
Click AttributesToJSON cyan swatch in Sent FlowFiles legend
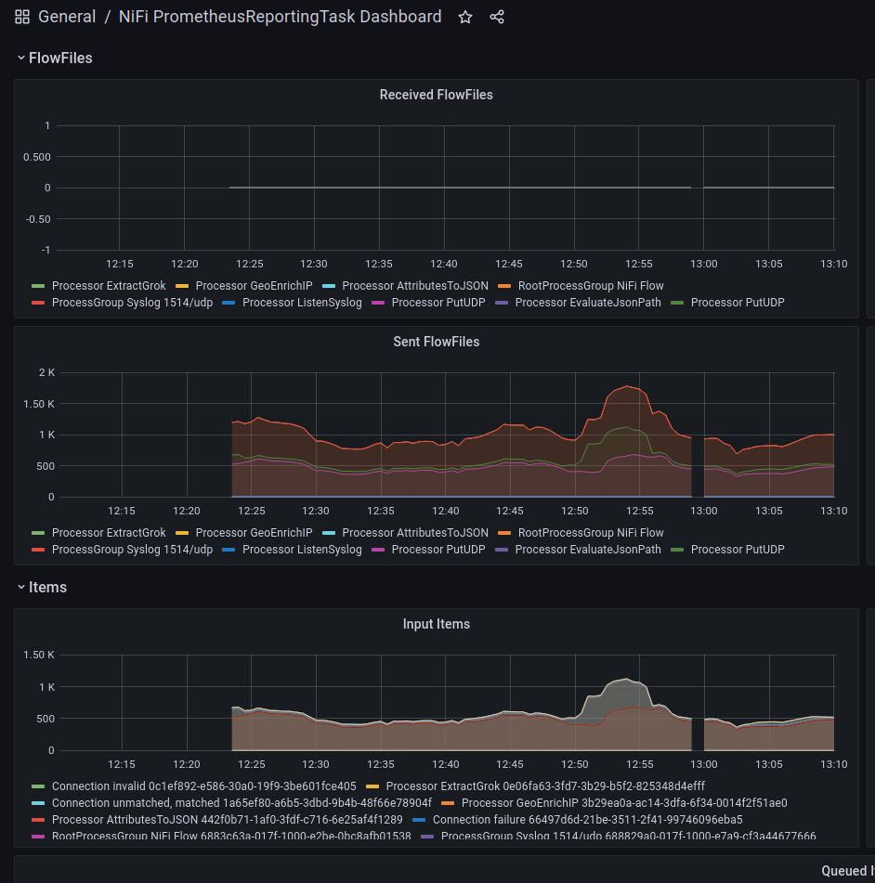coord(329,533)
